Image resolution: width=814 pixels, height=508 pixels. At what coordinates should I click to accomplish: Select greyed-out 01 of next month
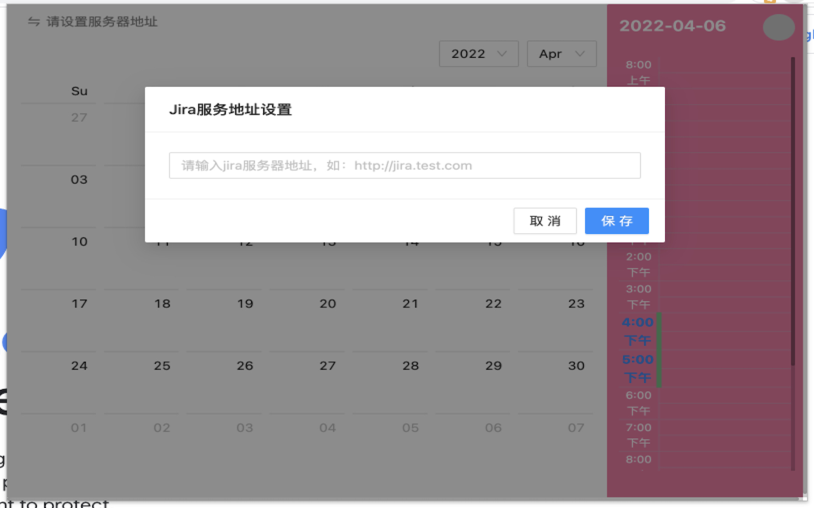pos(79,428)
